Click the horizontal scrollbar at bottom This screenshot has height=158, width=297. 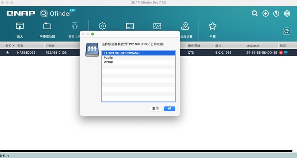pyautogui.click(x=146, y=151)
